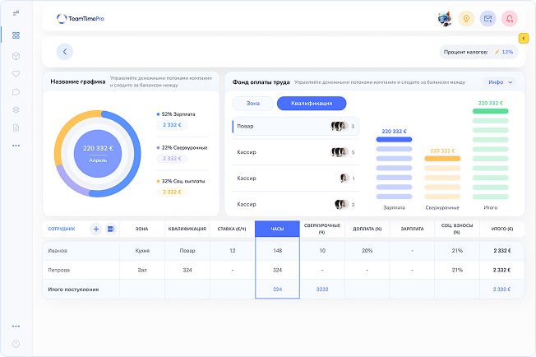Open the chat bubble icon in sidebar
Viewport: 536px width, 357px height.
tap(16, 91)
